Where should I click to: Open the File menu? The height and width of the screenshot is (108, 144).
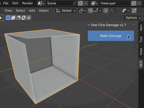pyautogui.click(x=6, y=3)
